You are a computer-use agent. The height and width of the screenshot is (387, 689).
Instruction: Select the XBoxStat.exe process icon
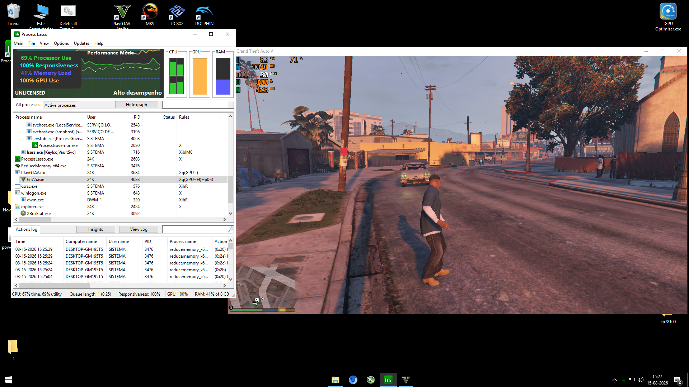coord(23,214)
